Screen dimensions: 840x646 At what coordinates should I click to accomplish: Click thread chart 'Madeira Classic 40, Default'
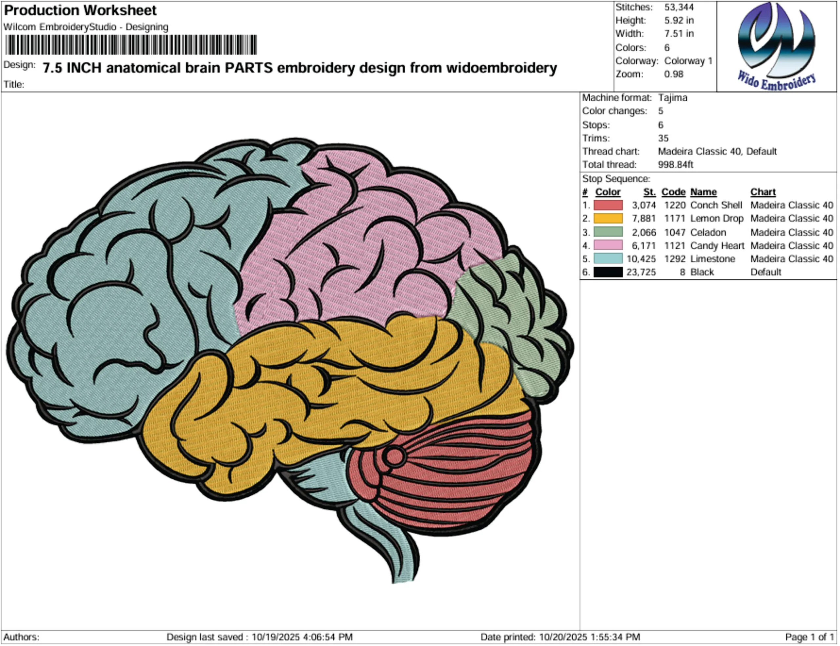point(717,151)
